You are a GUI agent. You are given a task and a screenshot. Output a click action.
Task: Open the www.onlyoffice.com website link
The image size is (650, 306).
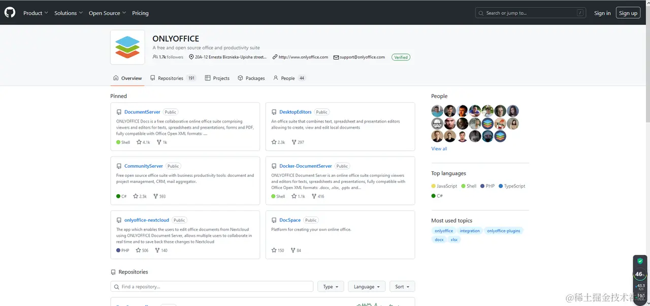[303, 57]
